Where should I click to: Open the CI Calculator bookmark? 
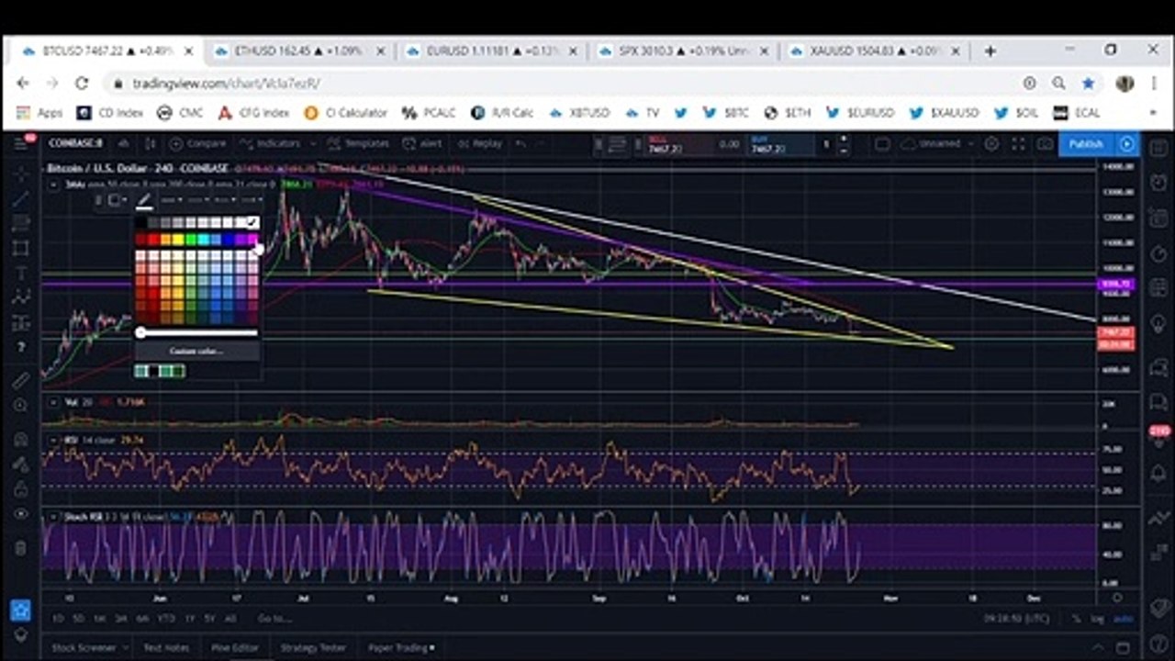(x=345, y=113)
